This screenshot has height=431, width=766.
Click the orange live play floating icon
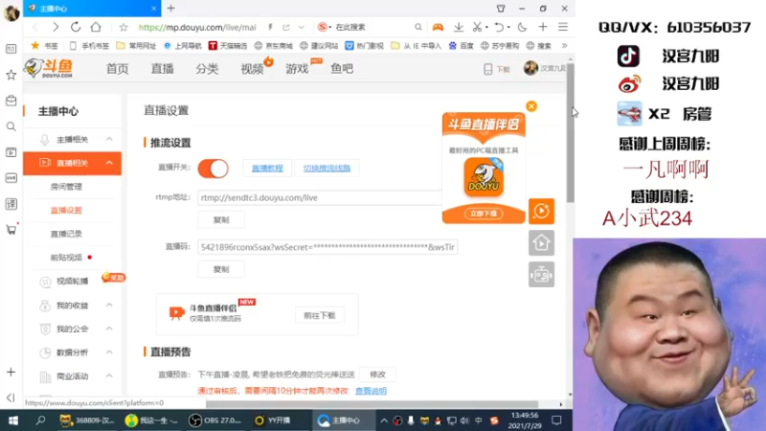541,211
